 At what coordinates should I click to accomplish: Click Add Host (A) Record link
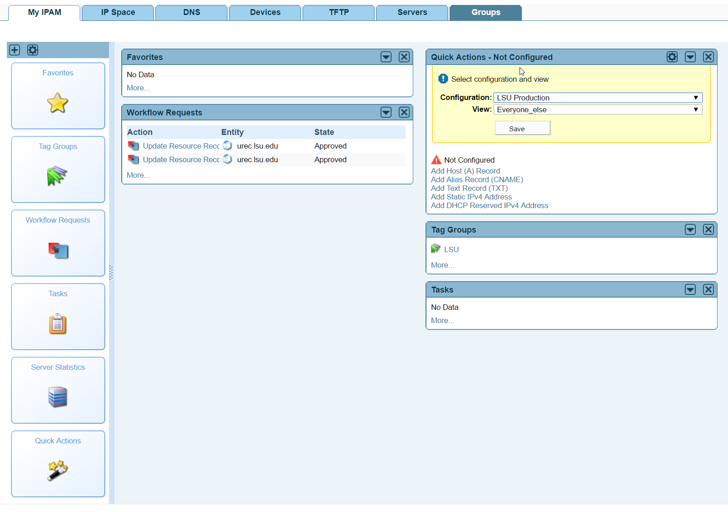pos(466,171)
